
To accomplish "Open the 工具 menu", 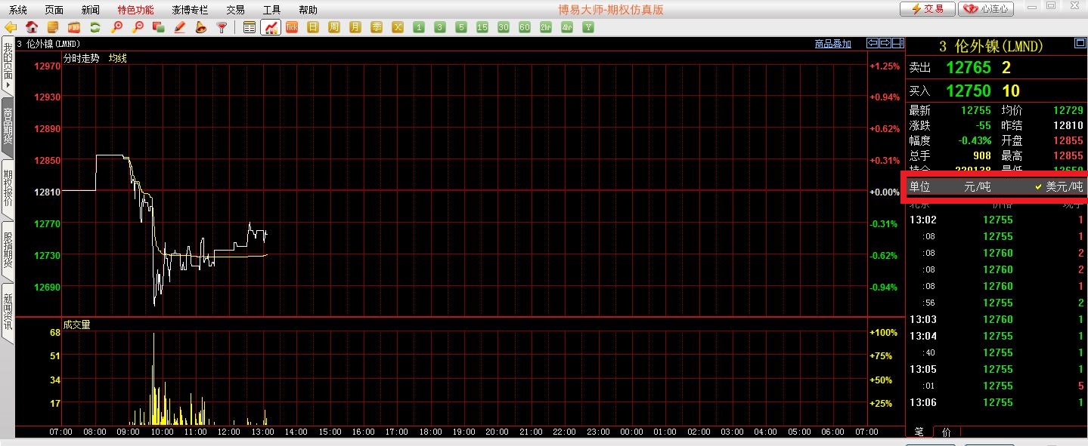I will tap(271, 10).
